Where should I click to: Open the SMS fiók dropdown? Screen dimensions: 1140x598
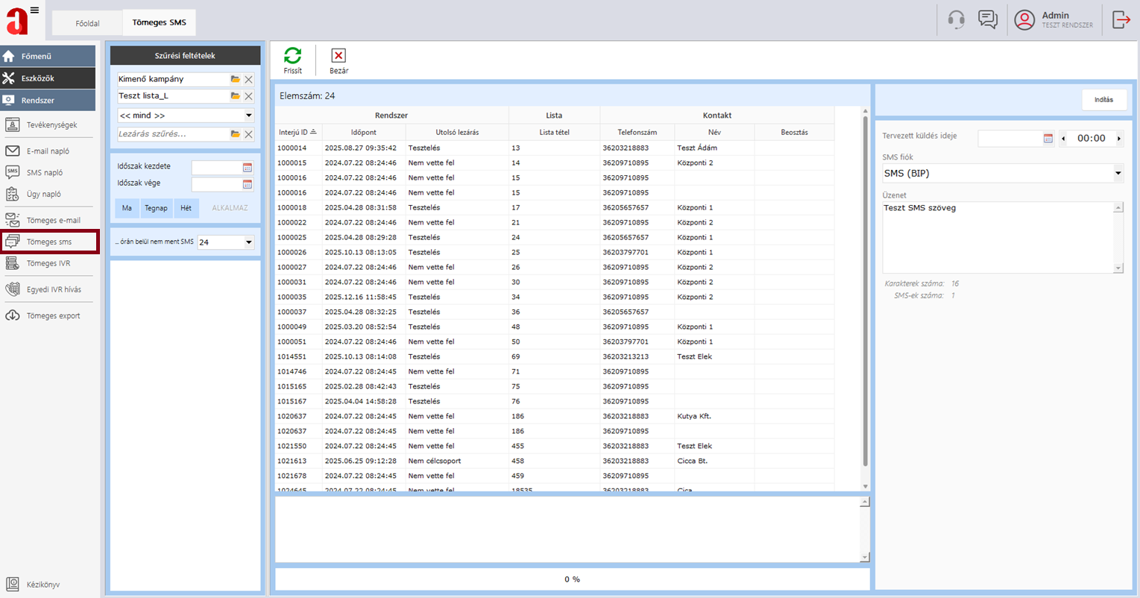click(1118, 173)
